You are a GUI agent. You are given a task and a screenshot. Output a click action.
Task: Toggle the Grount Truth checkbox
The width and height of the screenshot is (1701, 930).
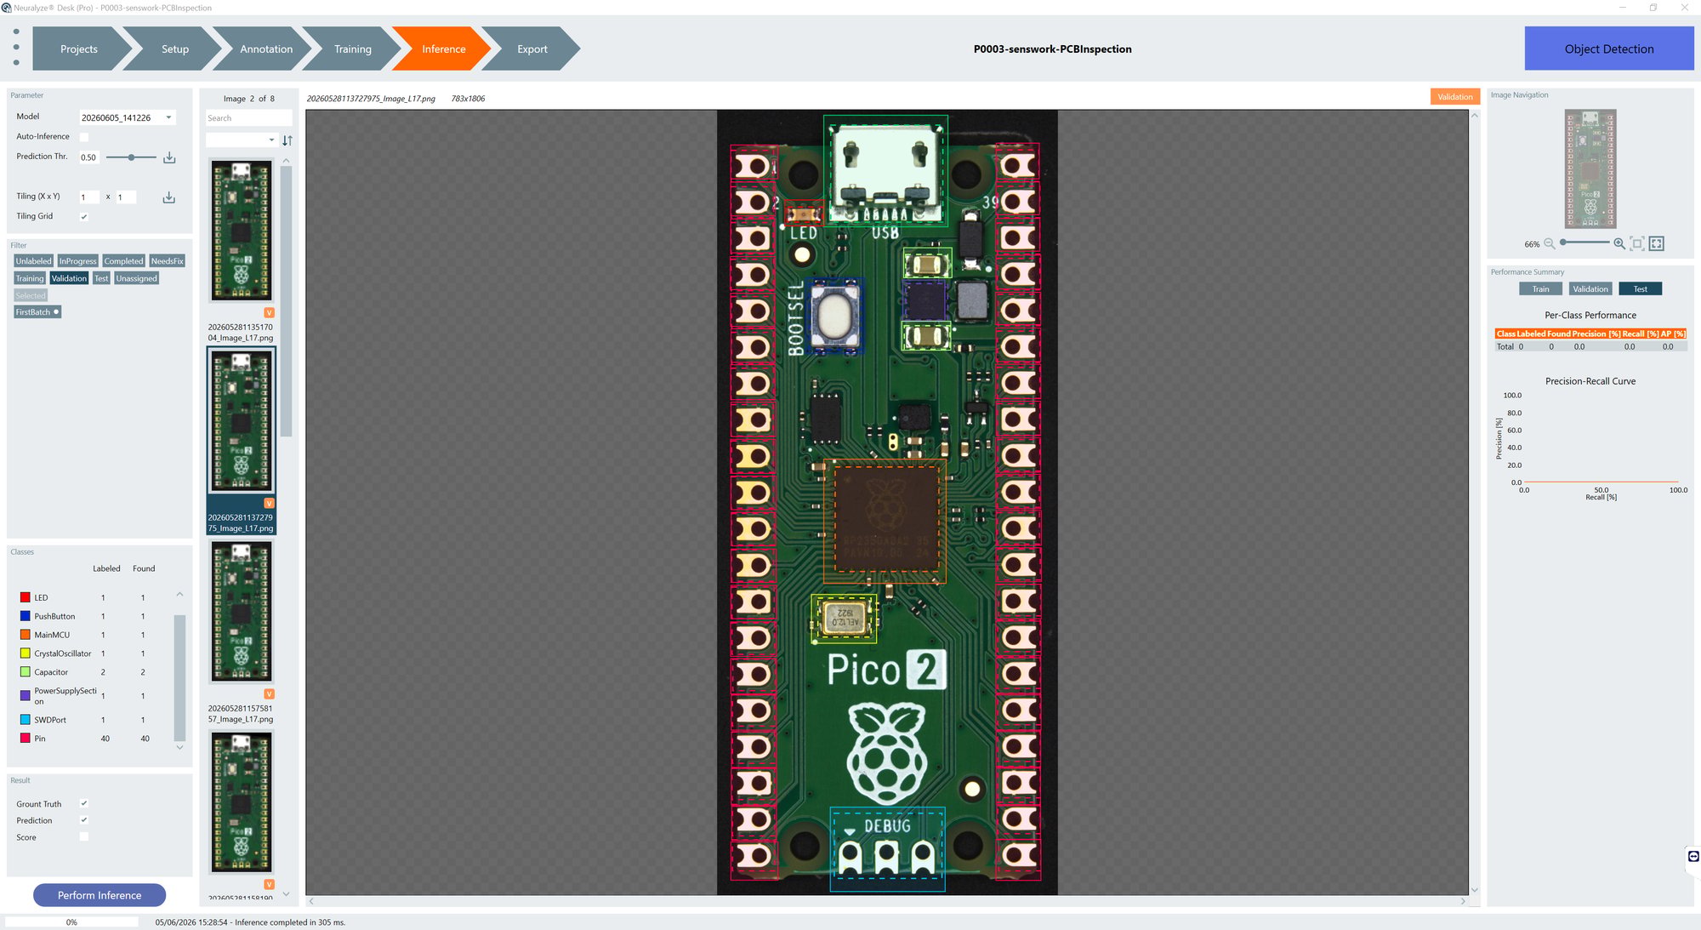[x=84, y=803]
